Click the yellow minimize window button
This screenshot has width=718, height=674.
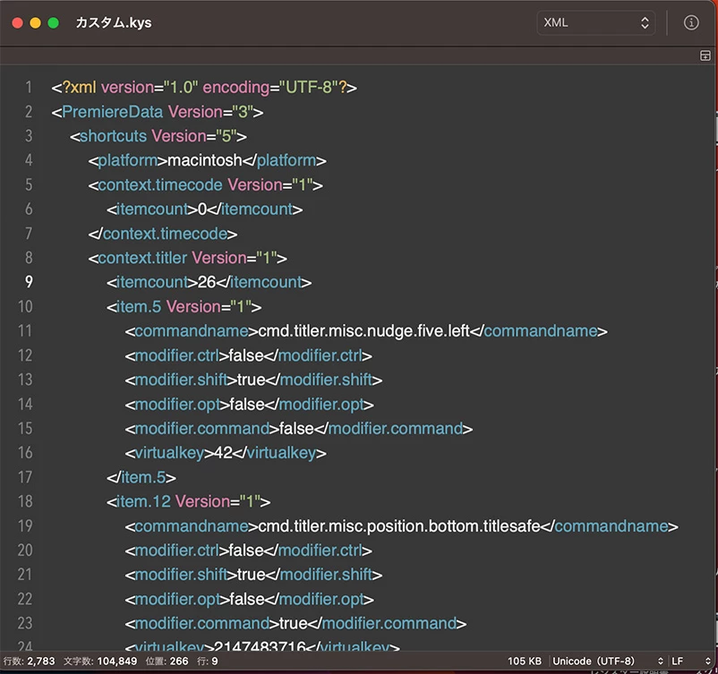pyautogui.click(x=35, y=23)
